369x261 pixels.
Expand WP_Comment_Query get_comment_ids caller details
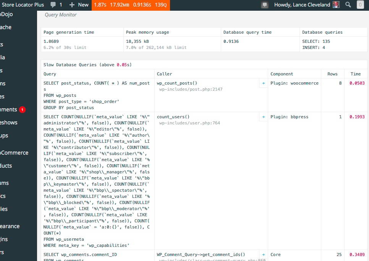click(x=263, y=254)
